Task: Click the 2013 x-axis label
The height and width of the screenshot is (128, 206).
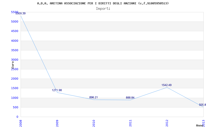Action: (x=203, y=123)
